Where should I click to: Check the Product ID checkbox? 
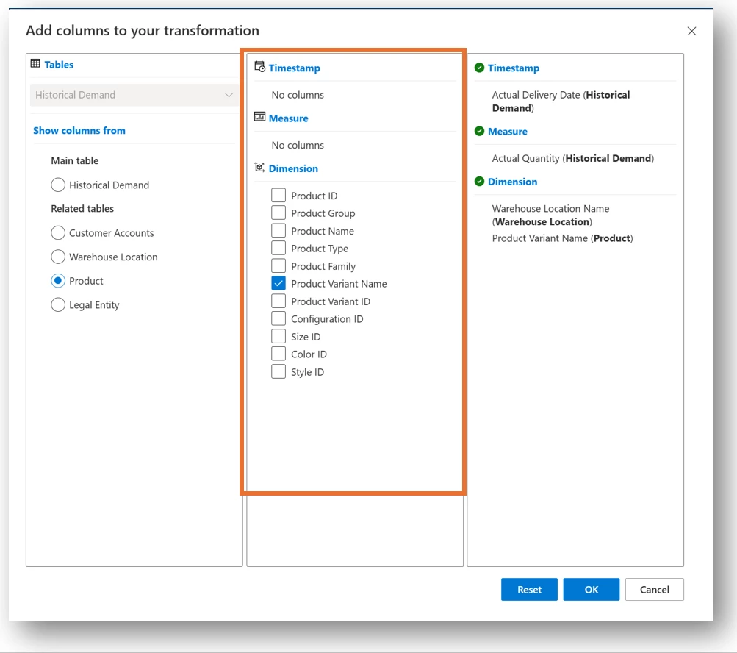(x=278, y=195)
